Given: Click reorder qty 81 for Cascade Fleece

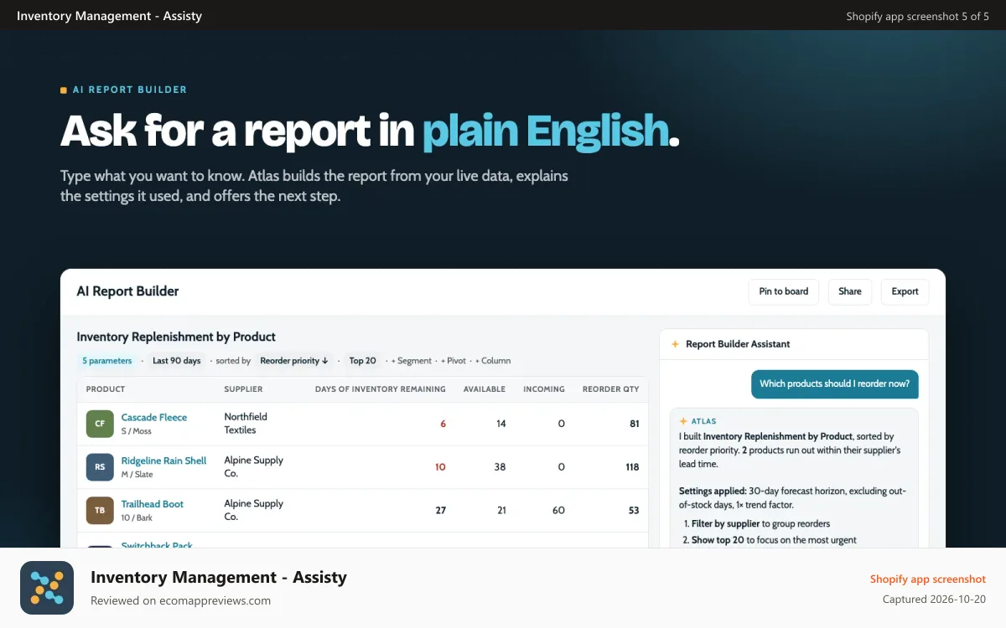Looking at the screenshot, I should click(635, 424).
